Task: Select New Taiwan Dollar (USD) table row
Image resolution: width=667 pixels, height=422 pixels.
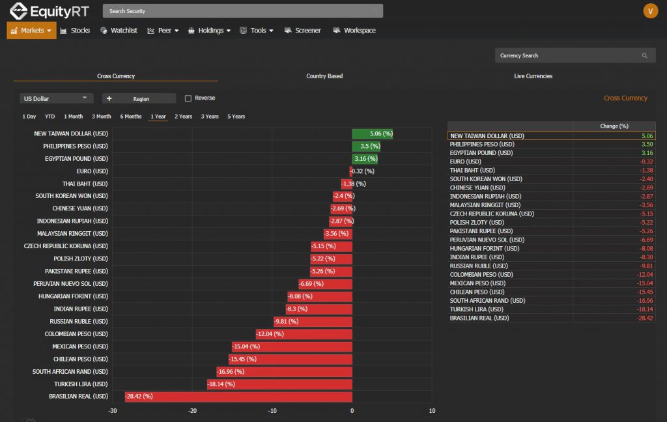Action: click(x=551, y=135)
